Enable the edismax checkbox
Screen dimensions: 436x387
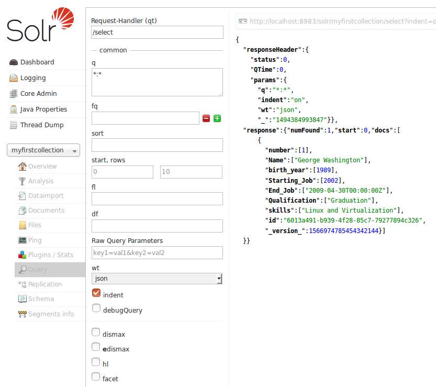click(96, 347)
